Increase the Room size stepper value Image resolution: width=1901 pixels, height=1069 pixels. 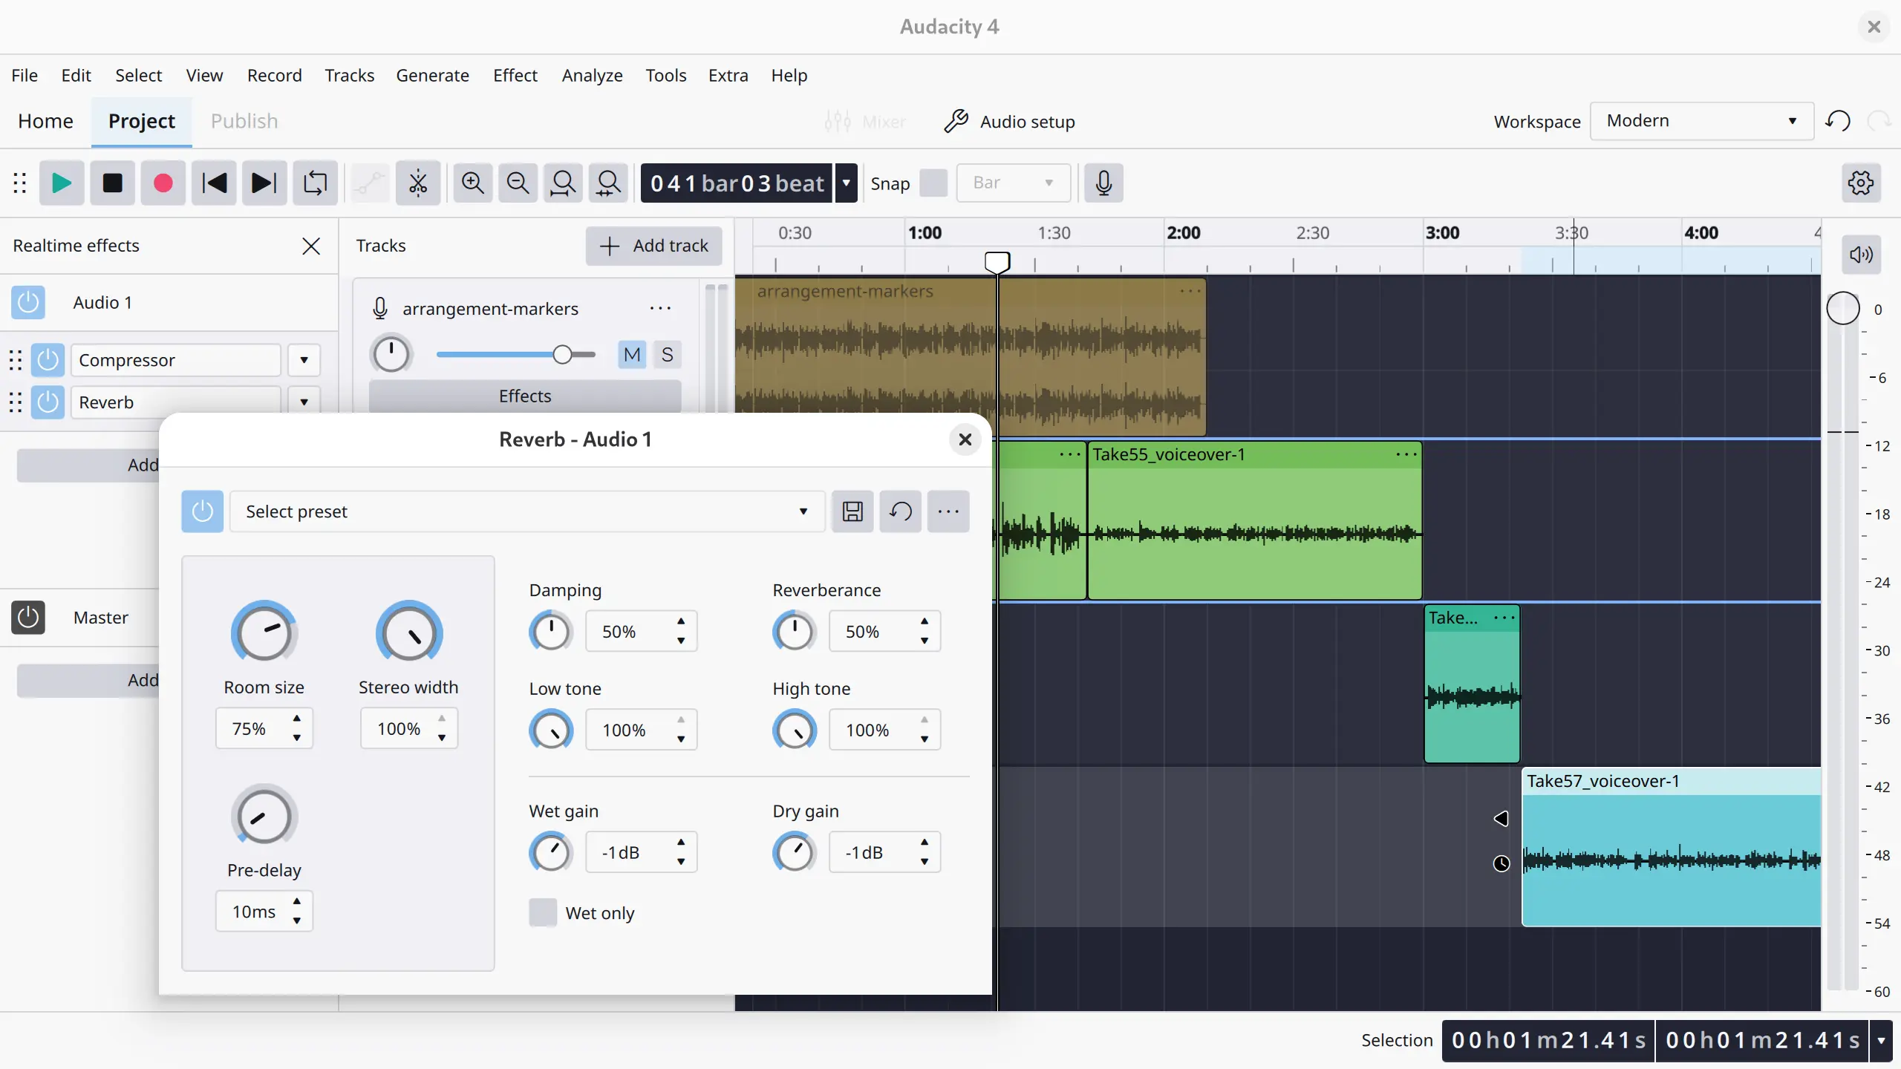(x=297, y=718)
